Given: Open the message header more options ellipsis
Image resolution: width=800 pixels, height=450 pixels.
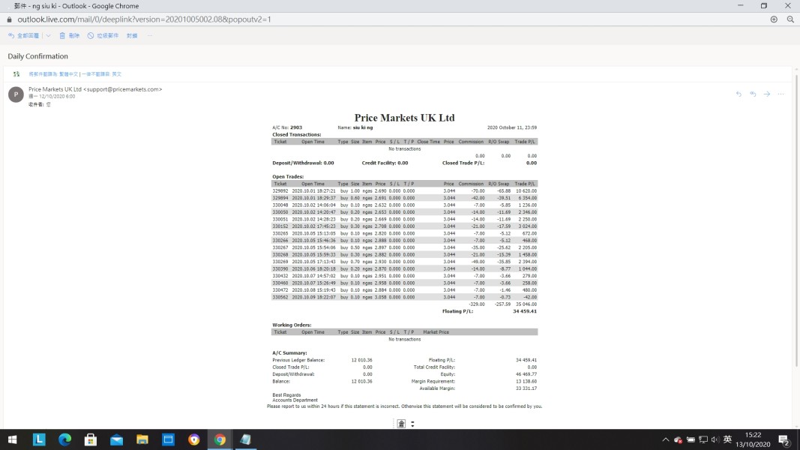Looking at the screenshot, I should tap(781, 94).
